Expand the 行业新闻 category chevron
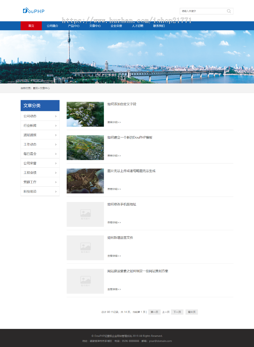The width and height of the screenshot is (254, 347). click(x=56, y=125)
